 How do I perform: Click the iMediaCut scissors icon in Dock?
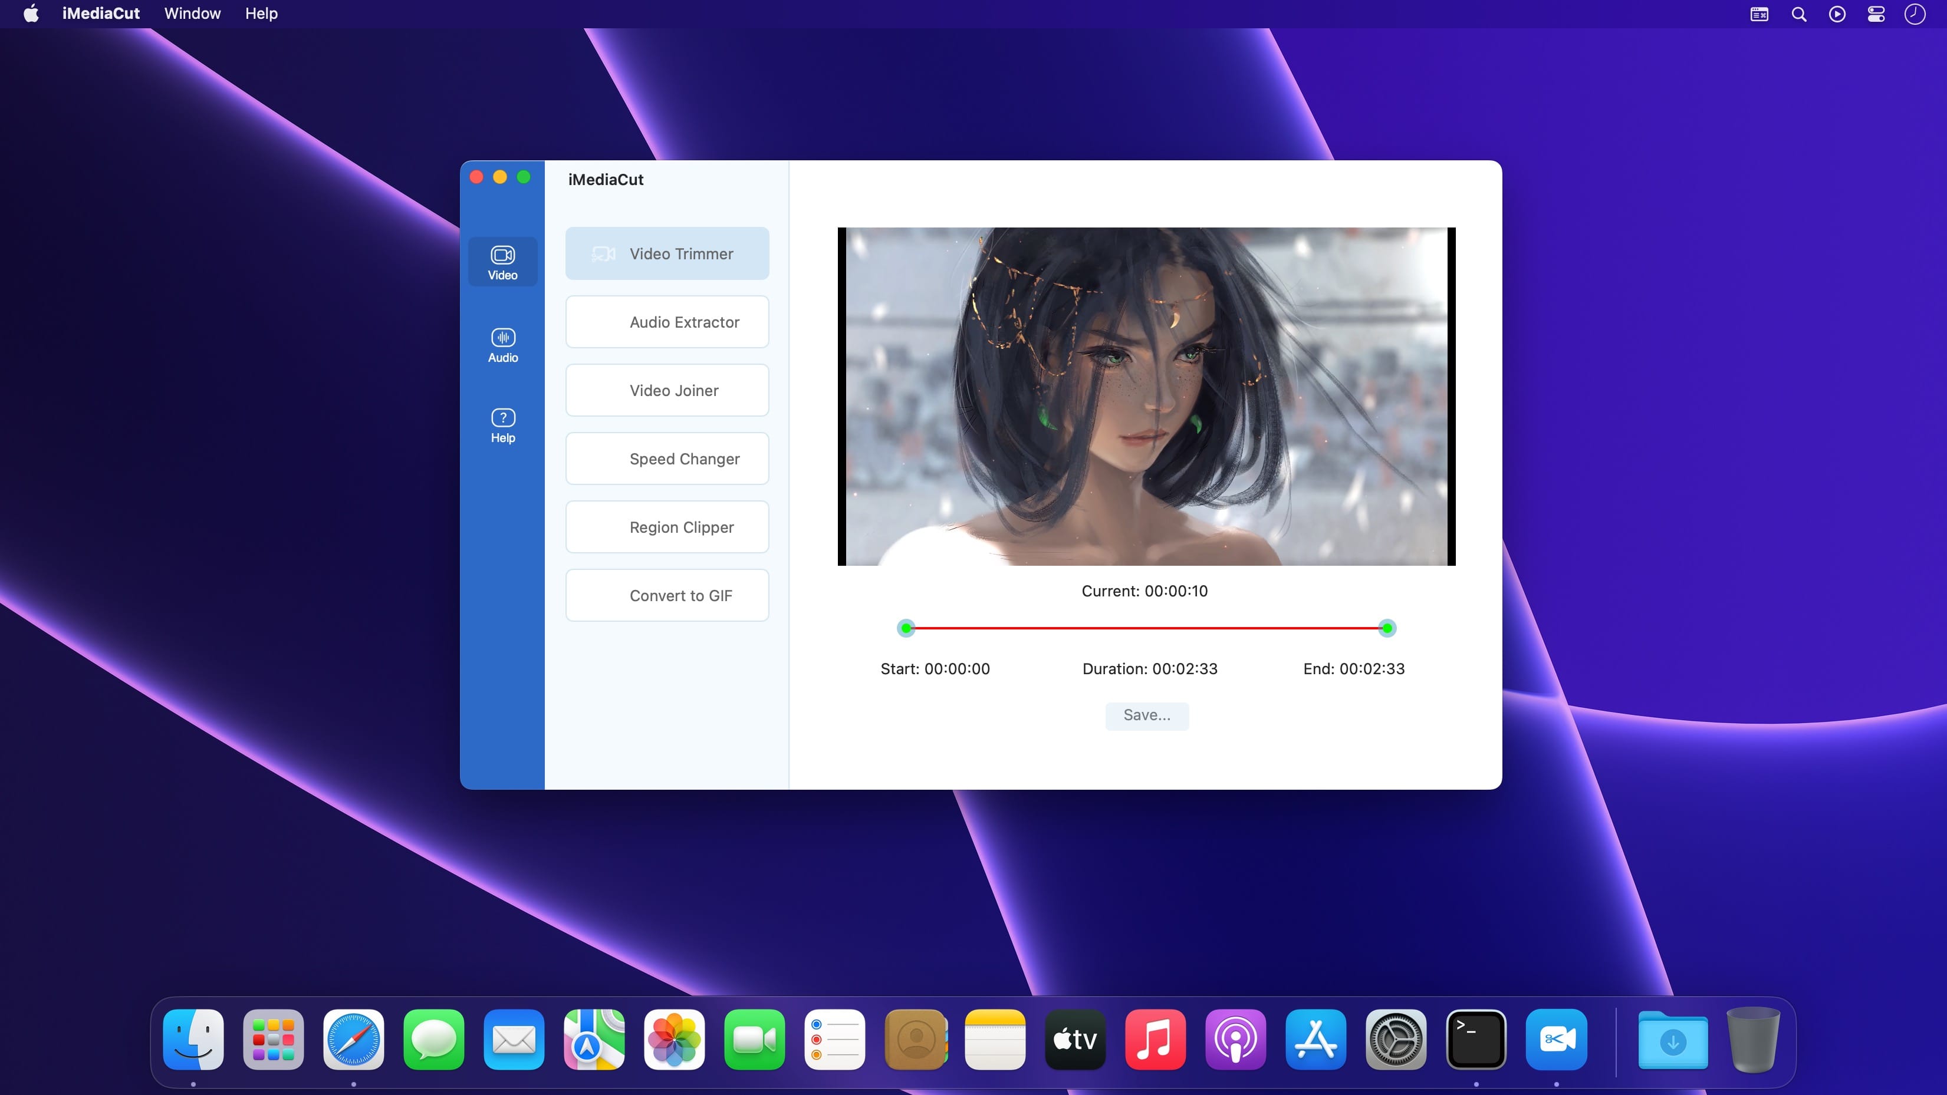coord(1555,1039)
